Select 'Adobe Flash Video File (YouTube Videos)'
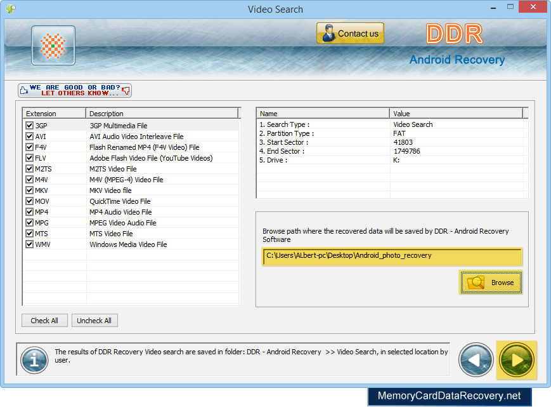The width and height of the screenshot is (551, 407). (x=151, y=158)
